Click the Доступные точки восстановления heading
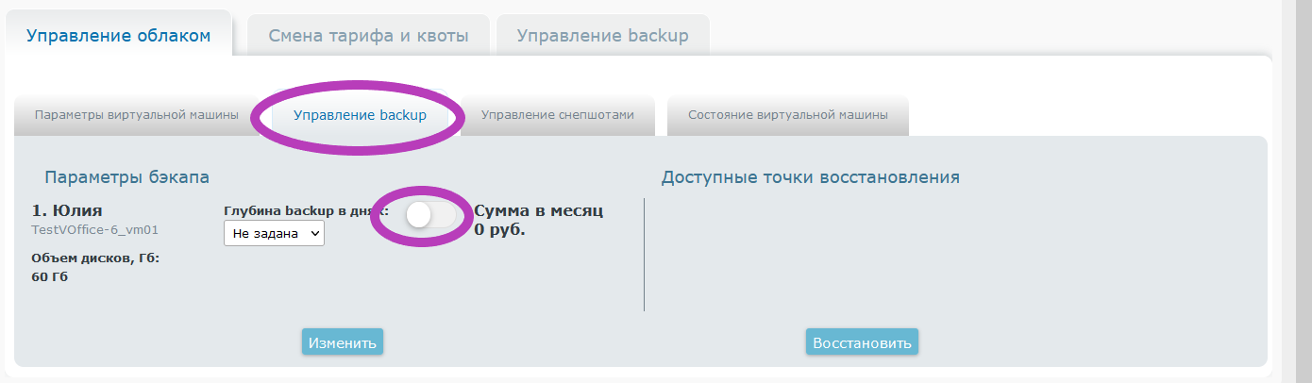The image size is (1312, 383). click(810, 177)
